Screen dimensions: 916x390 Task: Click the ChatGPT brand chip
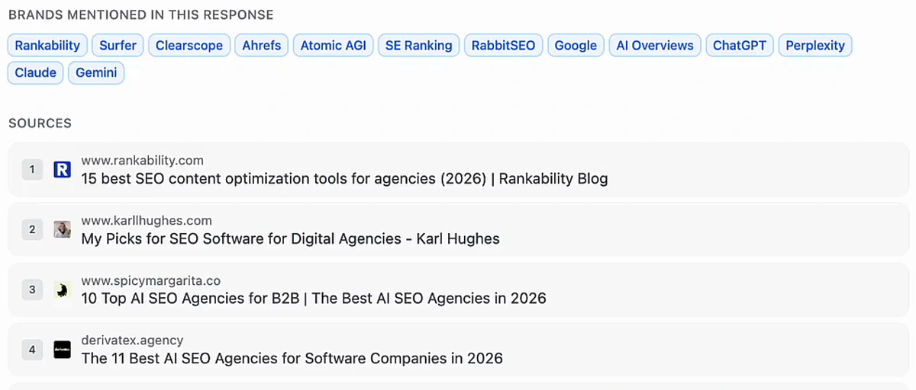click(740, 45)
